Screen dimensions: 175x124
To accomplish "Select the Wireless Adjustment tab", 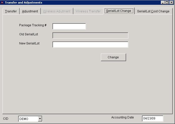I will tap(57, 11).
